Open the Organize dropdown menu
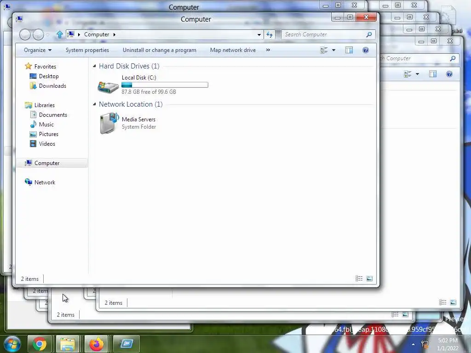471x353 pixels. pos(38,50)
